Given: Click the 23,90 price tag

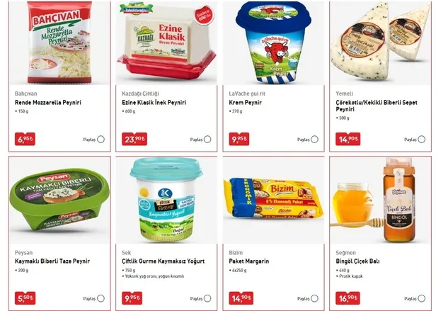Looking at the screenshot, I should 134,139.
